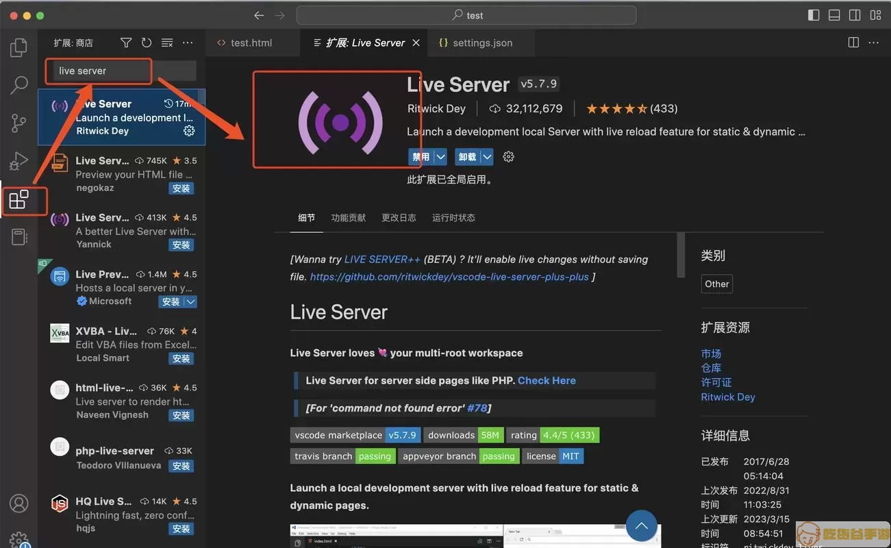Open the #78 issue link
Image resolution: width=891 pixels, height=548 pixels.
pyautogui.click(x=477, y=408)
